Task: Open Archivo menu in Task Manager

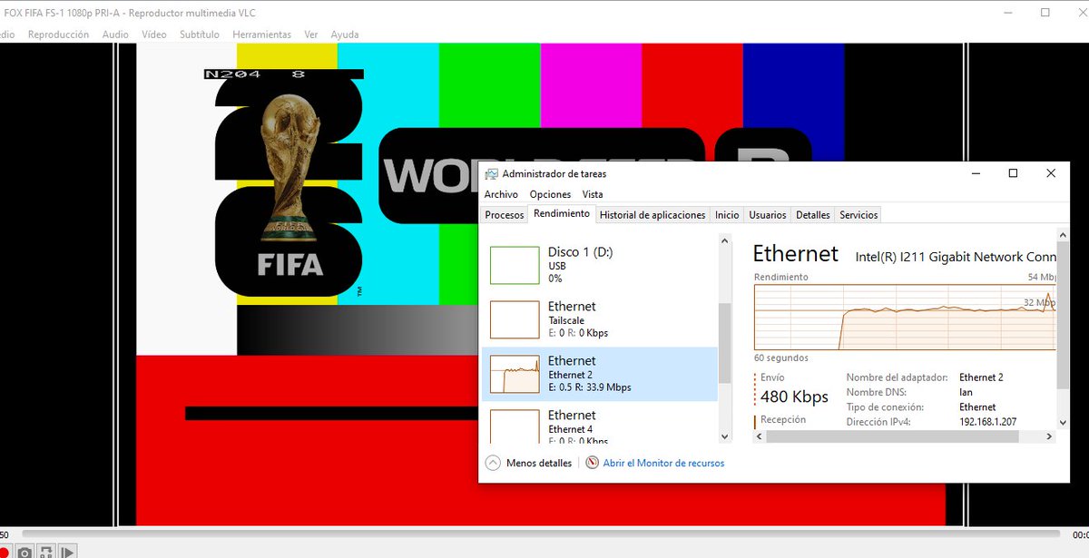Action: point(501,194)
